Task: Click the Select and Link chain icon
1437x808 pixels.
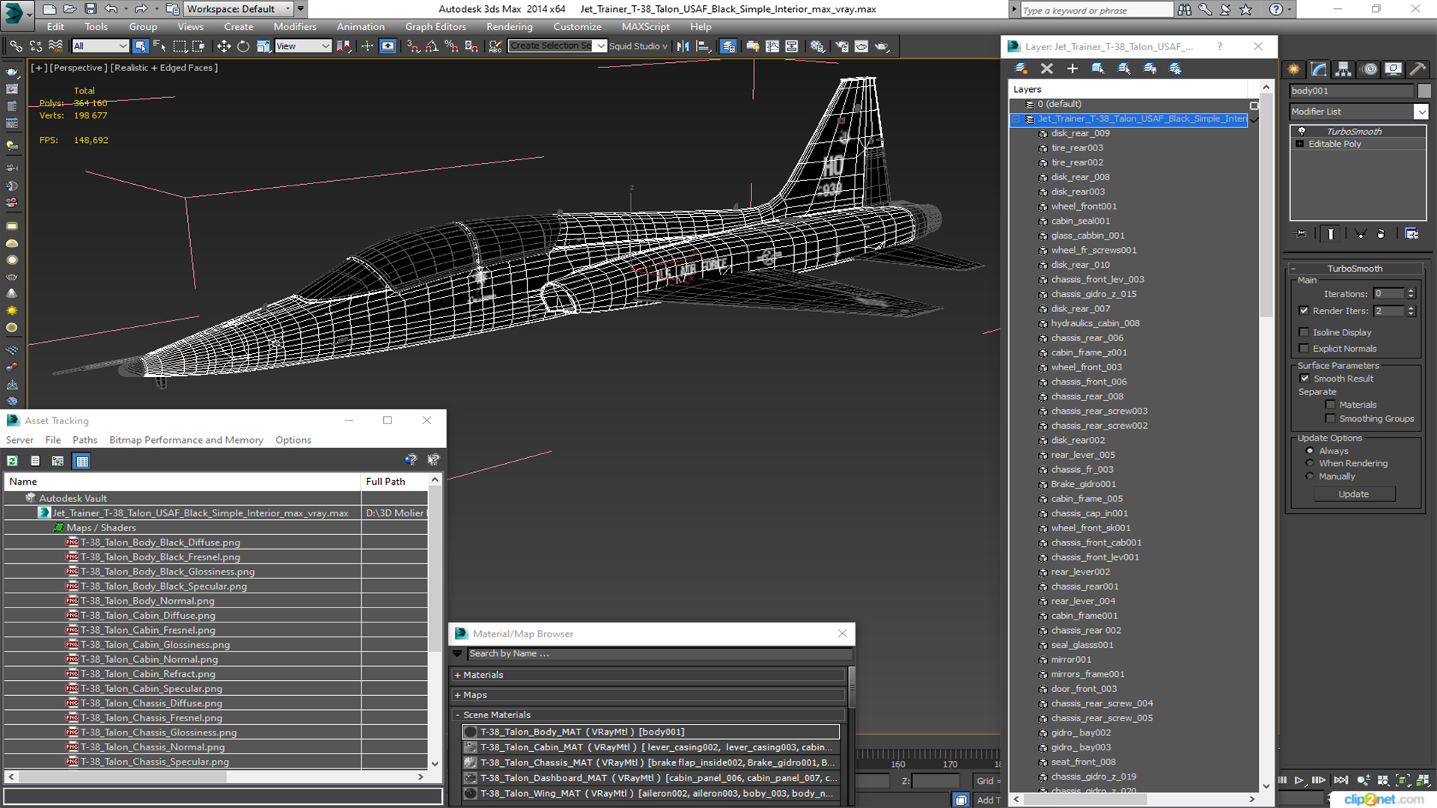Action: point(16,46)
